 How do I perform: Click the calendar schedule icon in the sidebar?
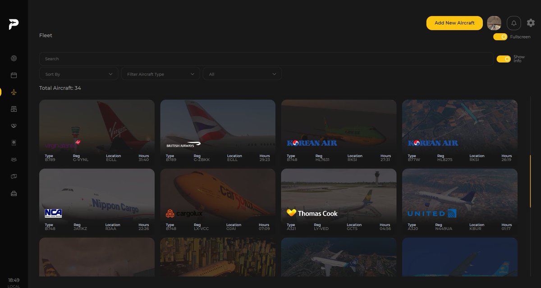click(x=14, y=75)
